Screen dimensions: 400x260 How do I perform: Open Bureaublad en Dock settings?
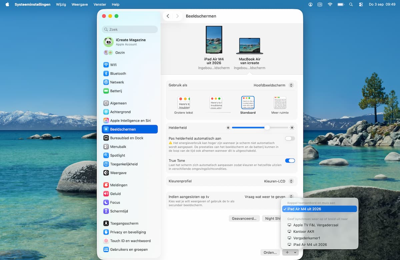pos(130,138)
